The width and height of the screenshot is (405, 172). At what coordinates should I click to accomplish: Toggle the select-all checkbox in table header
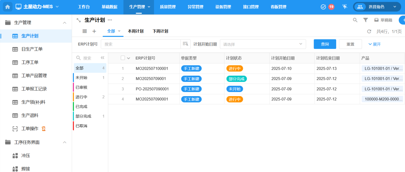pyautogui.click(x=123, y=58)
